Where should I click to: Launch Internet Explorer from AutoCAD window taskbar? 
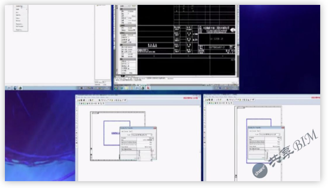click(122, 88)
